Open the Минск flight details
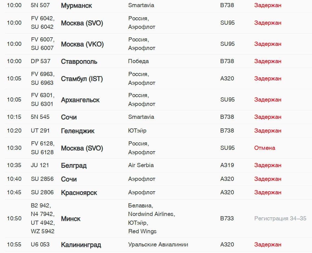 tap(71, 219)
